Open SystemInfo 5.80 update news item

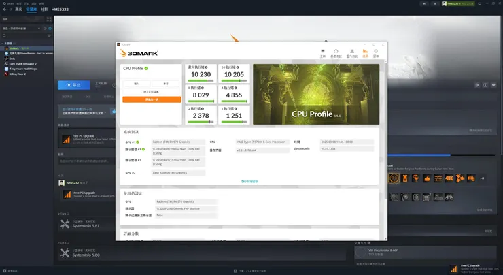202,253
